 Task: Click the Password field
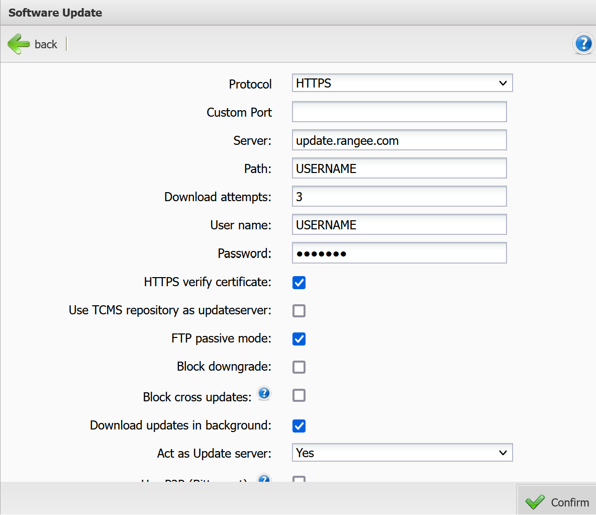pyautogui.click(x=399, y=253)
